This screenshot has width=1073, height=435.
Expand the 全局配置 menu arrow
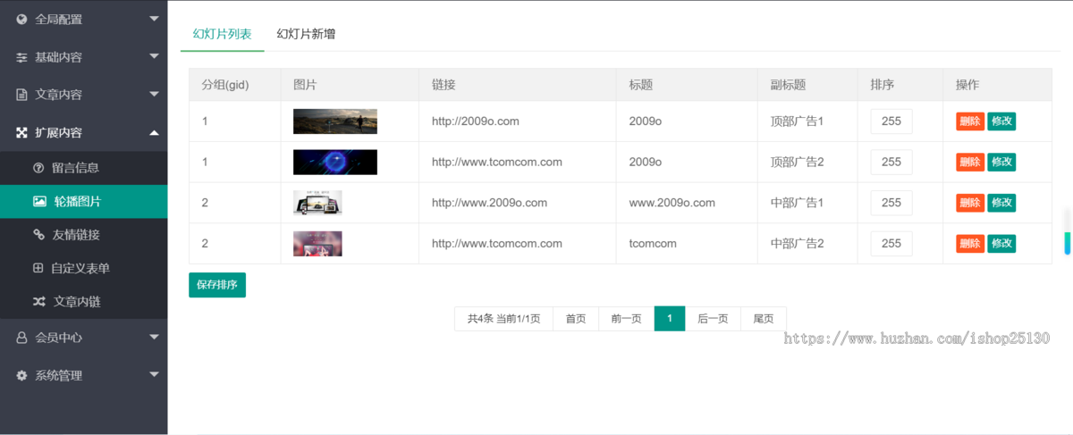(x=154, y=19)
